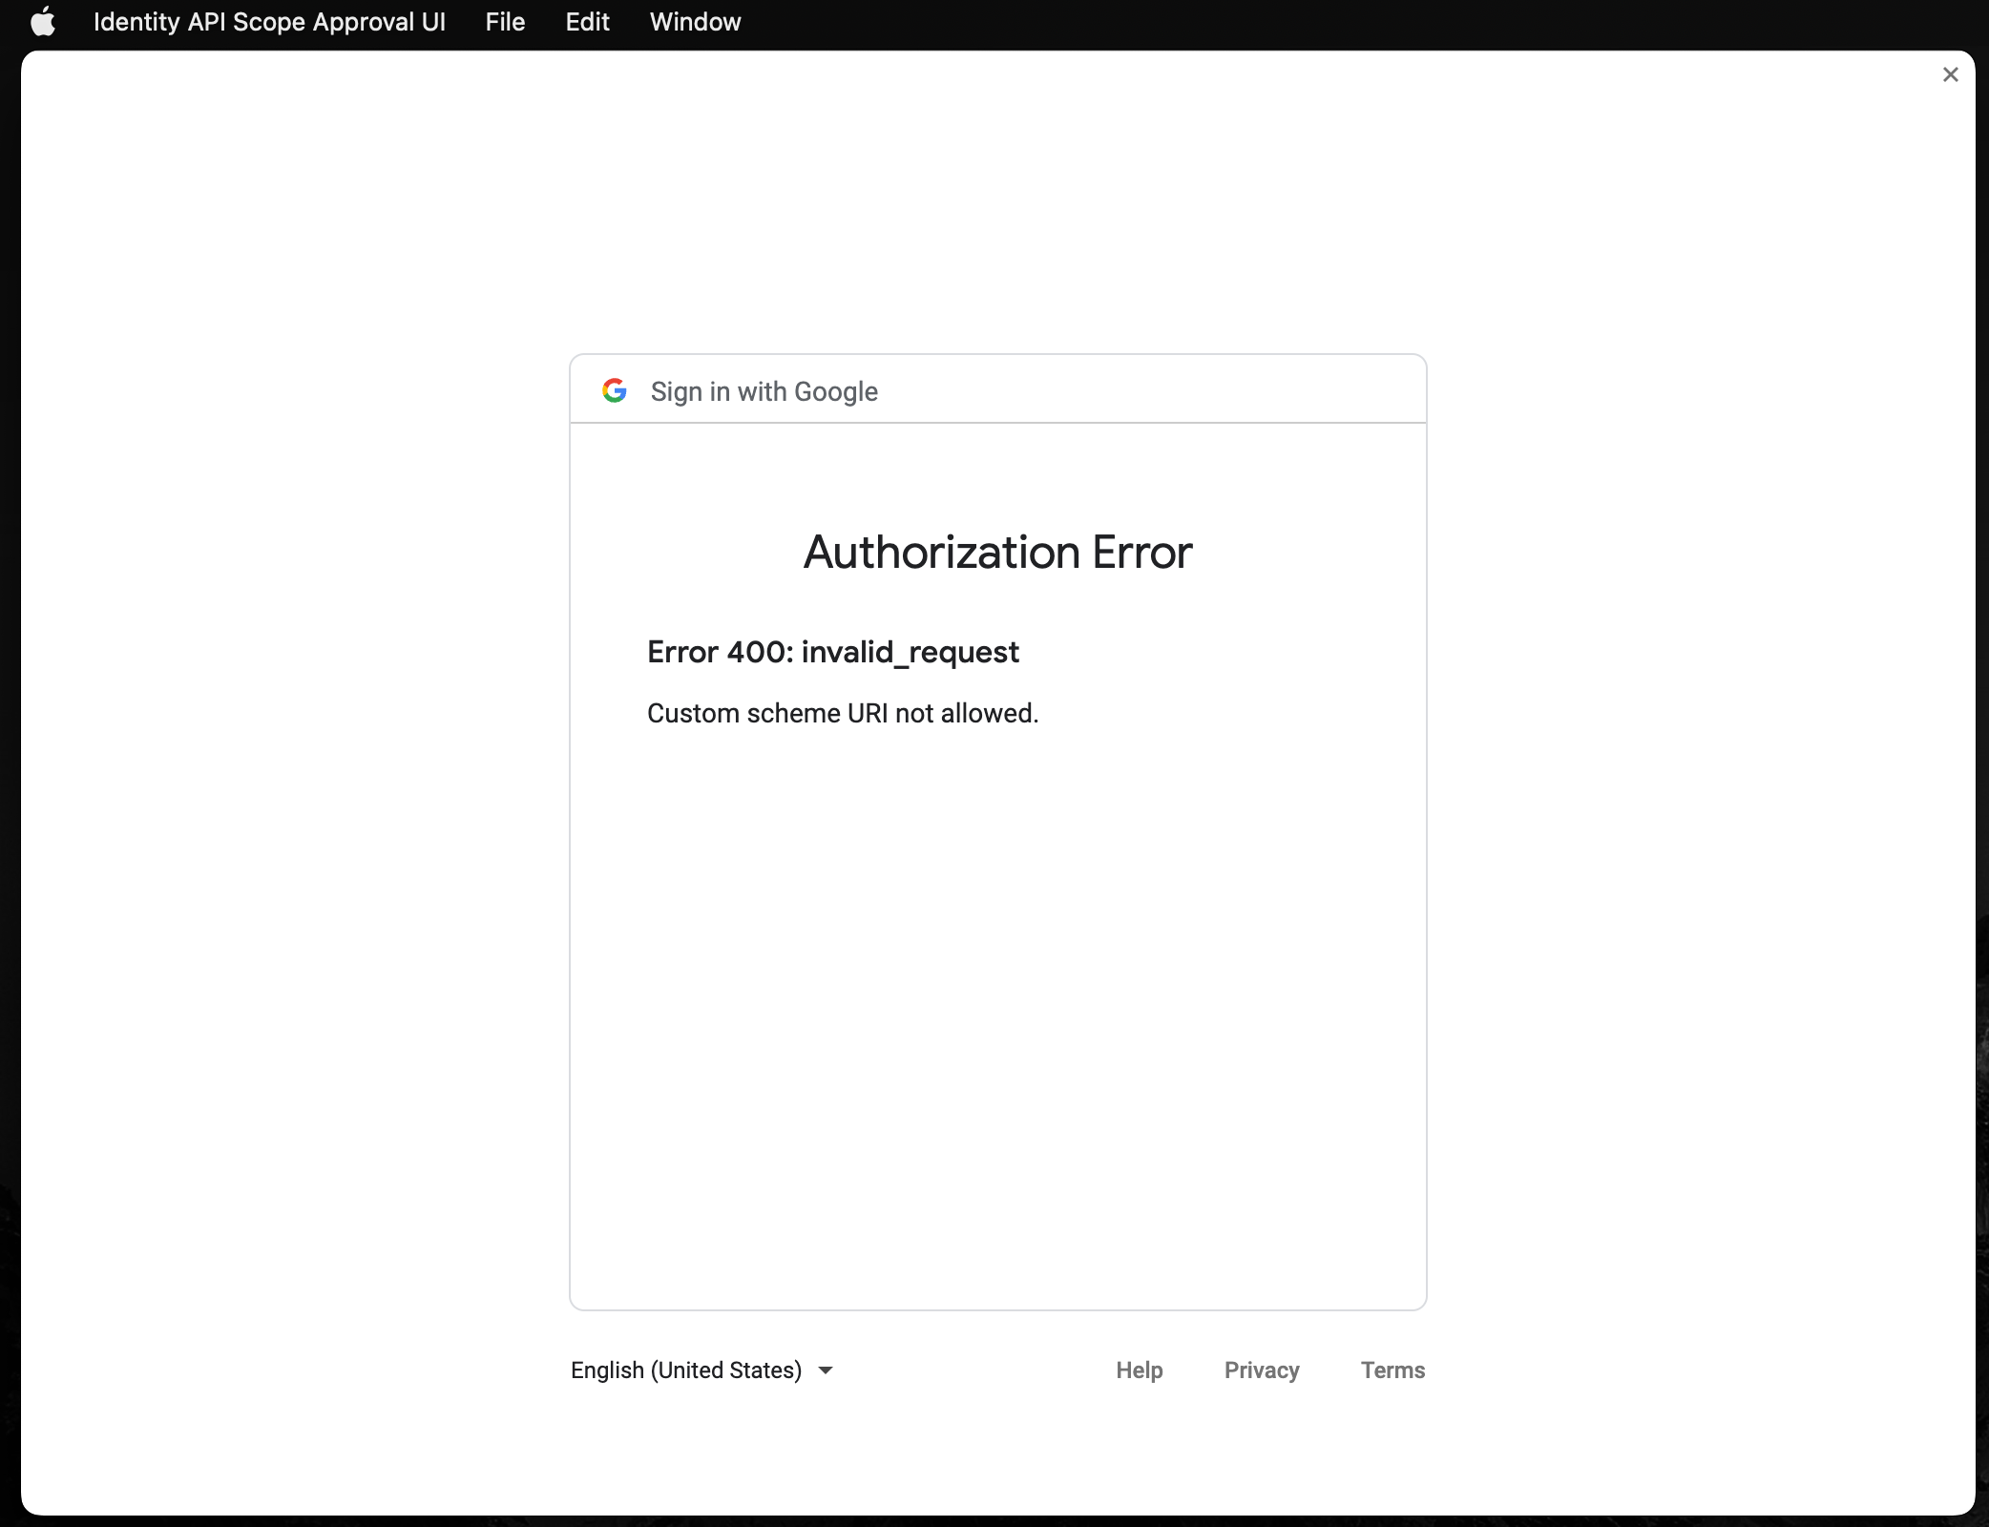The image size is (1989, 1527).
Task: Click the Sign in with Google banner row
Action: 996,389
